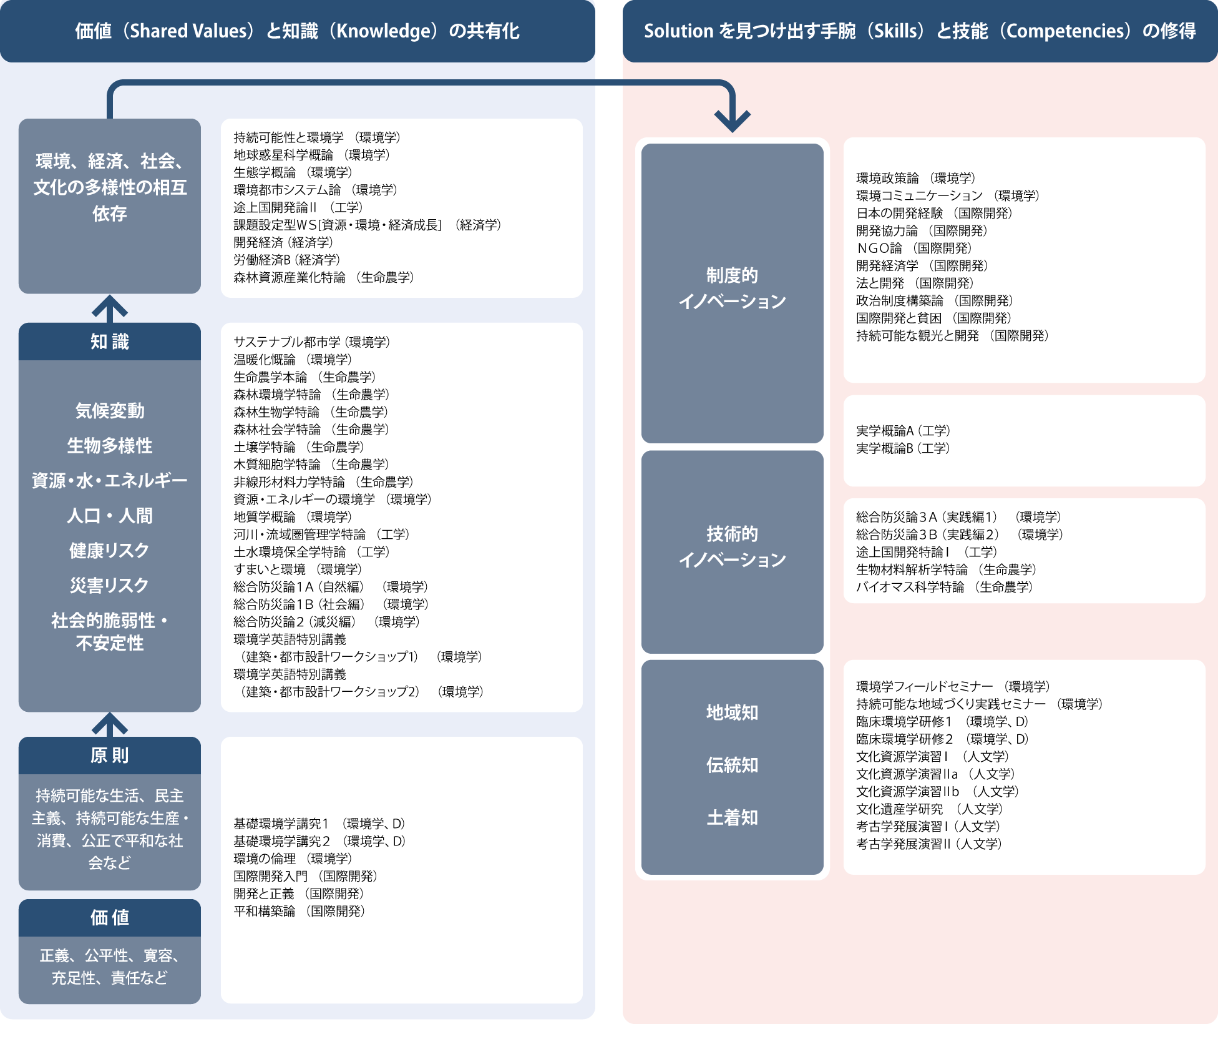The height and width of the screenshot is (1039, 1218).
Task: Click course 土壌学特論（生命農学）
Action: click(x=299, y=447)
